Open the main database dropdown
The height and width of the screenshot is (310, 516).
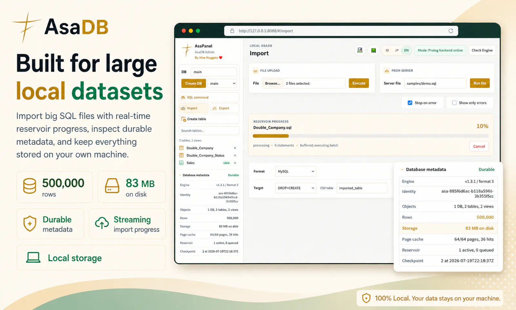(222, 83)
